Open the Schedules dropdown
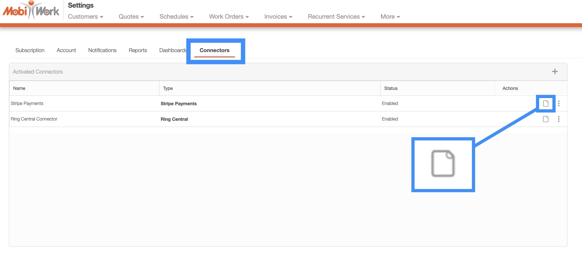Viewport: 582px width, 262px height. (176, 17)
